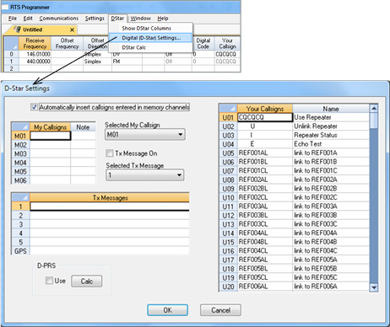Select row header U10
The height and width of the screenshot is (327, 390).
point(228,197)
